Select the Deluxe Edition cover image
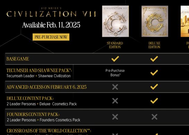The height and width of the screenshot is (135, 189). coord(155,21)
